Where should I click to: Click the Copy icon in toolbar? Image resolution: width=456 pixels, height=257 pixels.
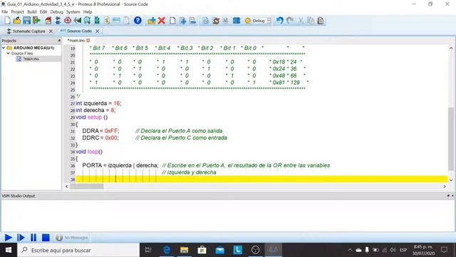(x=311, y=21)
